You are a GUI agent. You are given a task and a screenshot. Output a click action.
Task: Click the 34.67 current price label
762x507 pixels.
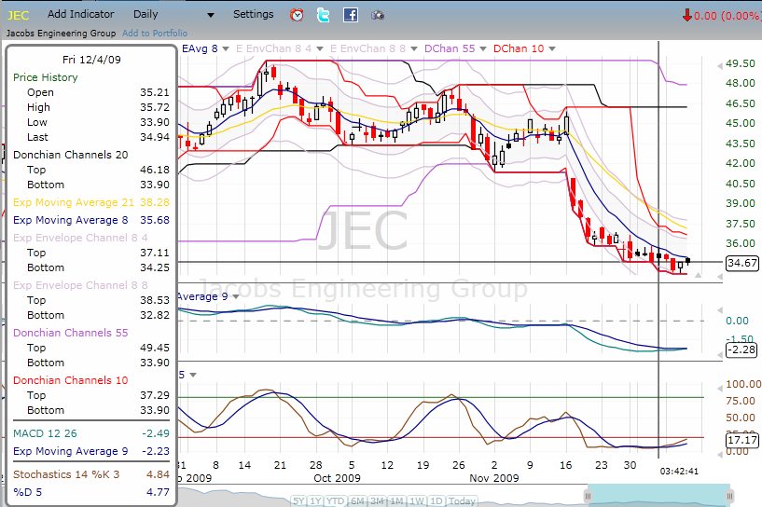[741, 263]
